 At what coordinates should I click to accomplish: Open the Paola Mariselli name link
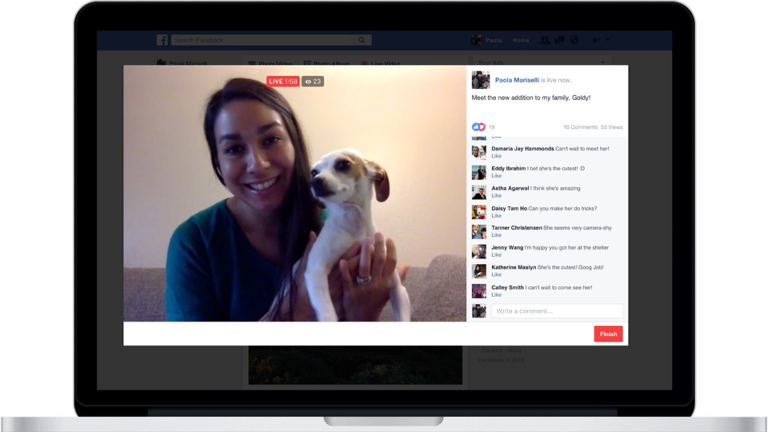(516, 80)
